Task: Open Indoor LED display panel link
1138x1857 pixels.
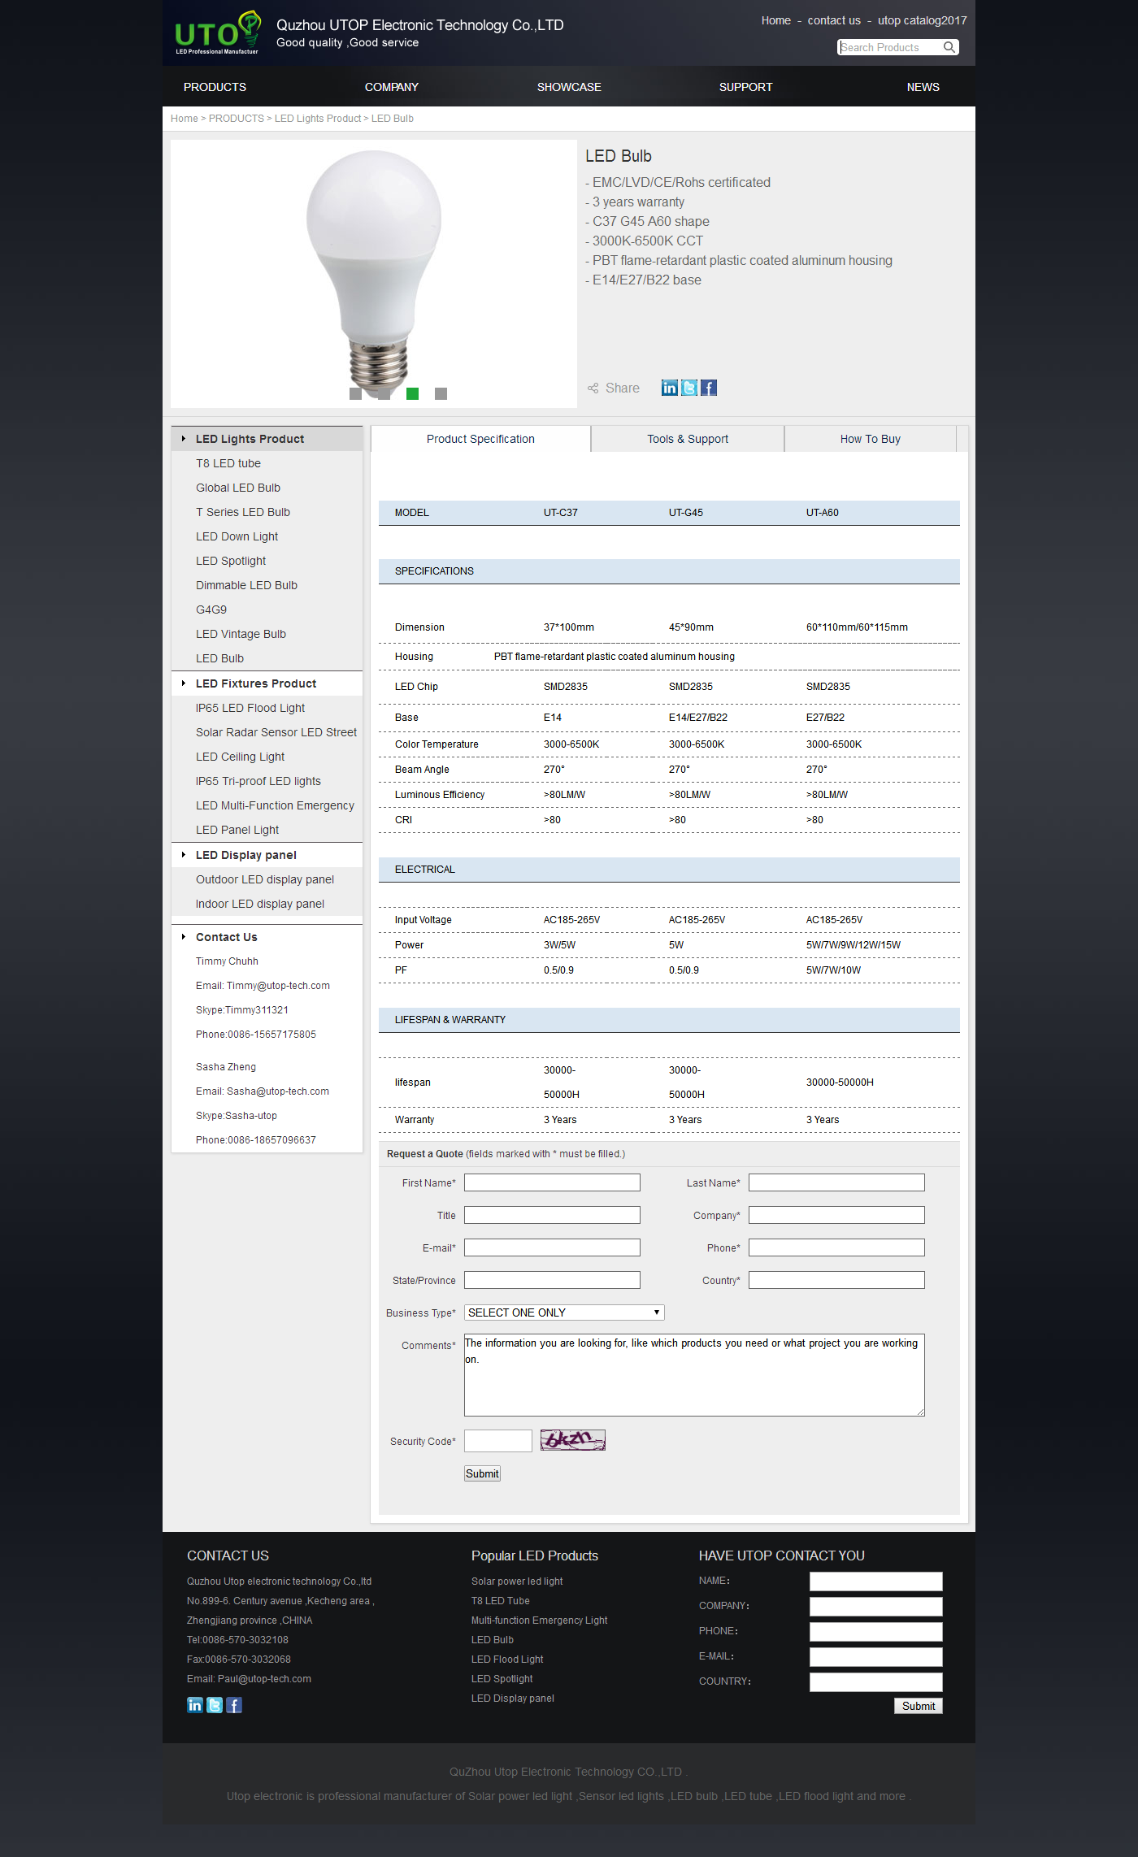Action: tap(260, 904)
